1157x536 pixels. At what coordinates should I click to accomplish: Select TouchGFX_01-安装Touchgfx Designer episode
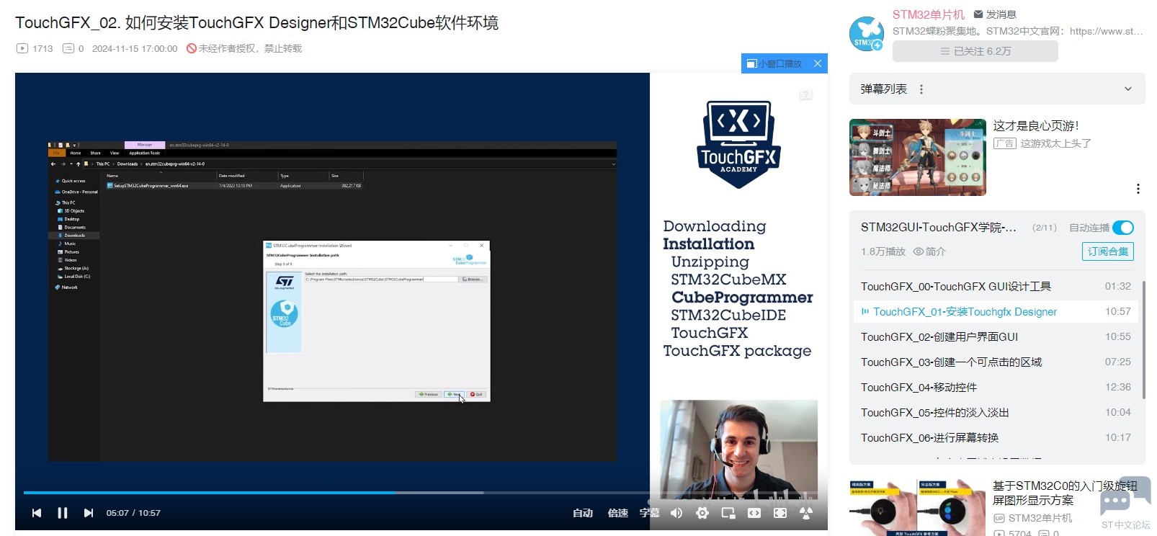pos(995,311)
